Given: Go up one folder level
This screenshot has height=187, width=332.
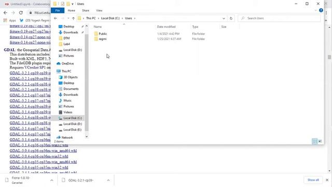Looking at the screenshot, I should tap(73, 19).
